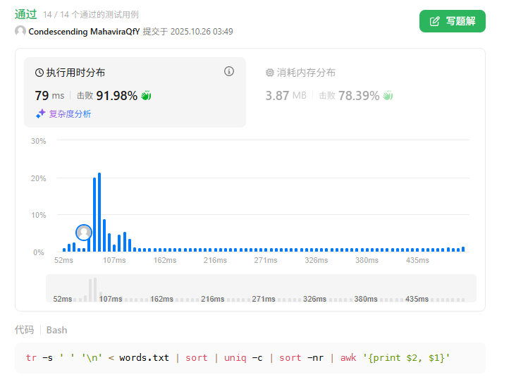Viewport: 516px width, 382px height.
Task: Click the clap icon next to 78.39%
Action: (x=388, y=95)
